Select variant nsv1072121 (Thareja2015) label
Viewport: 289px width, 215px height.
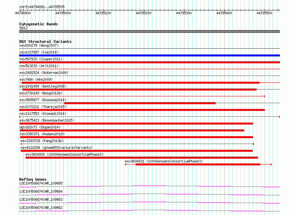[43, 107]
